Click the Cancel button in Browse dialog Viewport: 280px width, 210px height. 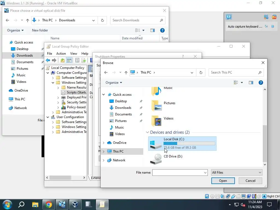[x=250, y=181]
